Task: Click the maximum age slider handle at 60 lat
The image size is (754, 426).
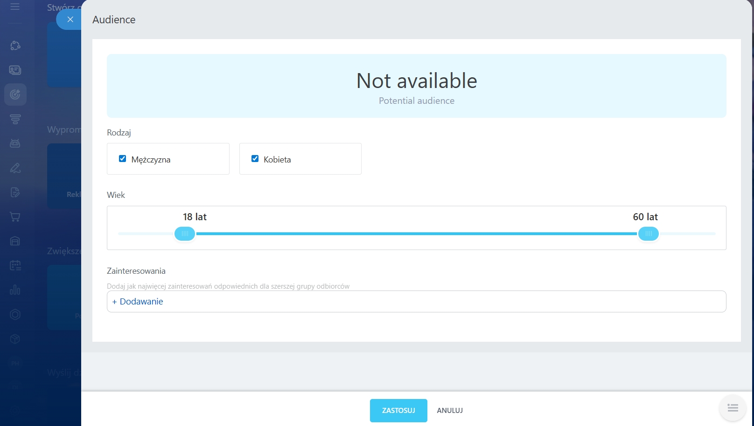Action: (648, 234)
